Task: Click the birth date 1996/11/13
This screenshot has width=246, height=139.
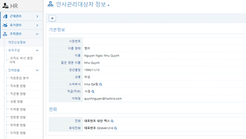Action: coord(92,70)
